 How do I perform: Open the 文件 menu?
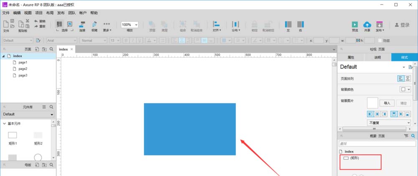pos(6,13)
